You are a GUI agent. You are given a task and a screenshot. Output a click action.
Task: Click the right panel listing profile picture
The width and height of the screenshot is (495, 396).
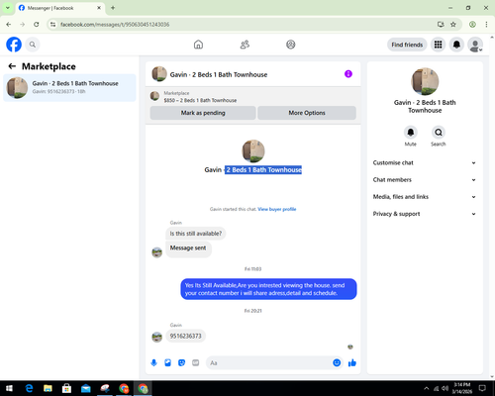(425, 81)
